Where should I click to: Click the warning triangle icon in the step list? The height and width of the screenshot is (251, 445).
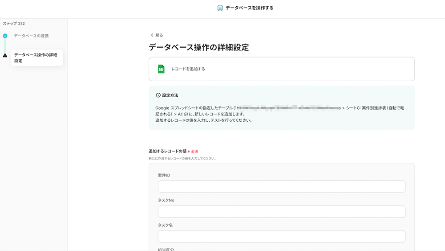click(x=5, y=55)
